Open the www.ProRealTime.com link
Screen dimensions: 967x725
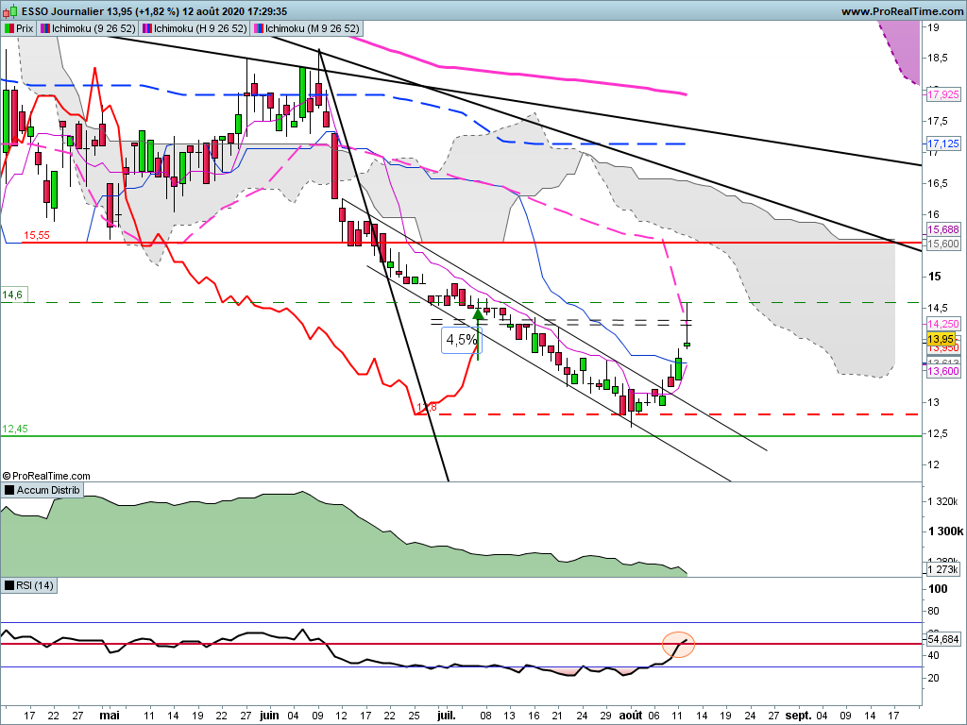coord(902,11)
